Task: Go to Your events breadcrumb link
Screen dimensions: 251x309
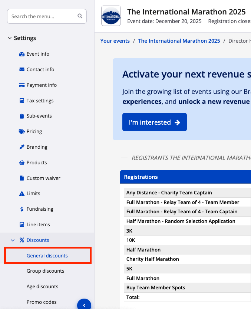Action: (115, 41)
